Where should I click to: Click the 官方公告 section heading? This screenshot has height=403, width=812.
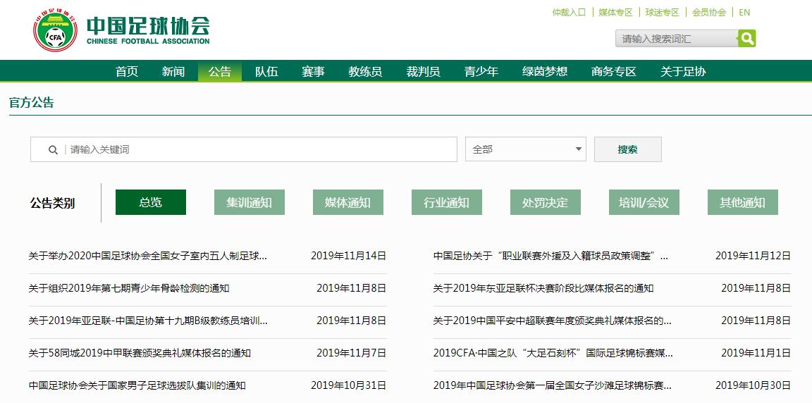pyautogui.click(x=32, y=102)
